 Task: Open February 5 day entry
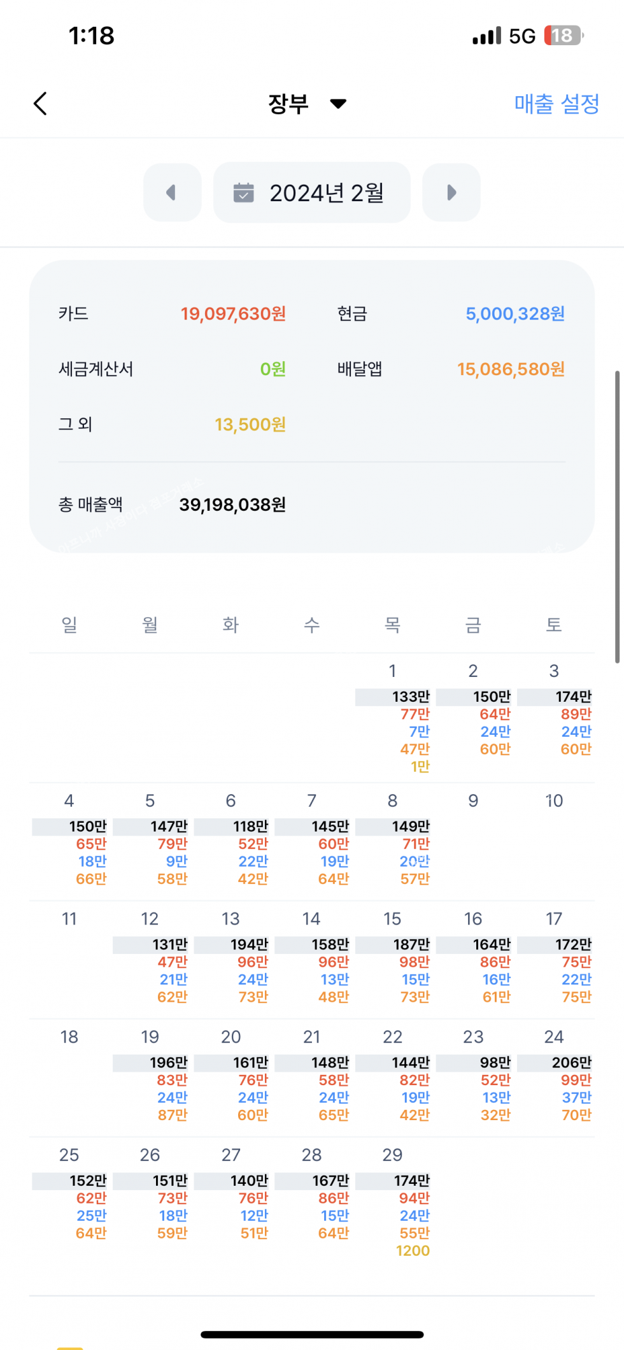151,841
